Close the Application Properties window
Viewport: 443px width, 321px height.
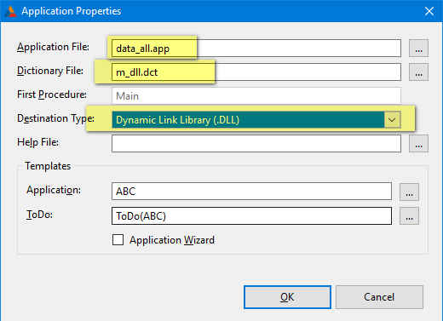[x=429, y=11]
